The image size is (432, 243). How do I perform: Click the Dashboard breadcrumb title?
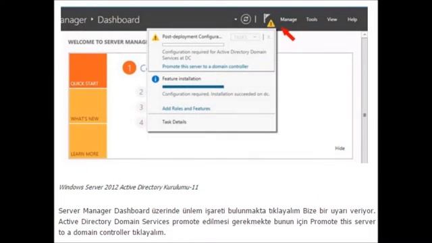click(119, 20)
